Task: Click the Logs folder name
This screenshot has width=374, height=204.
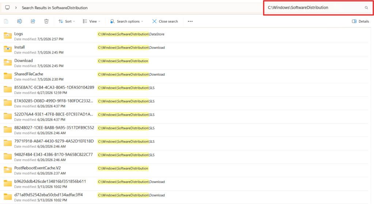Action: tap(19, 34)
